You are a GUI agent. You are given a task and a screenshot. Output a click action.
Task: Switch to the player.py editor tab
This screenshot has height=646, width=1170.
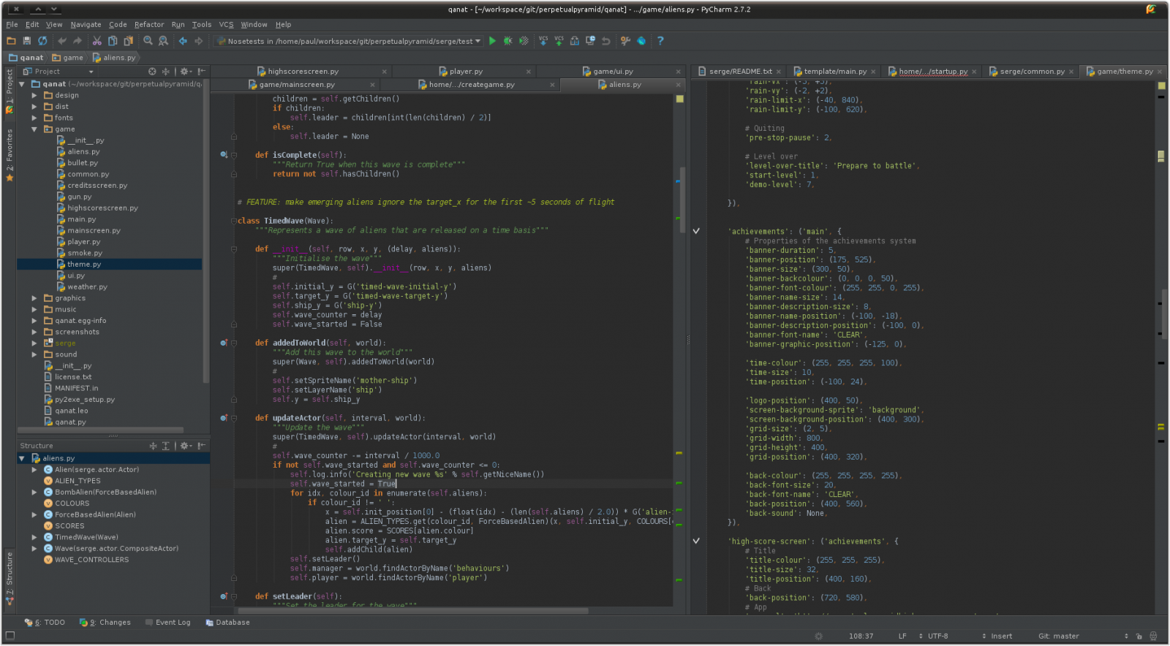coord(466,72)
